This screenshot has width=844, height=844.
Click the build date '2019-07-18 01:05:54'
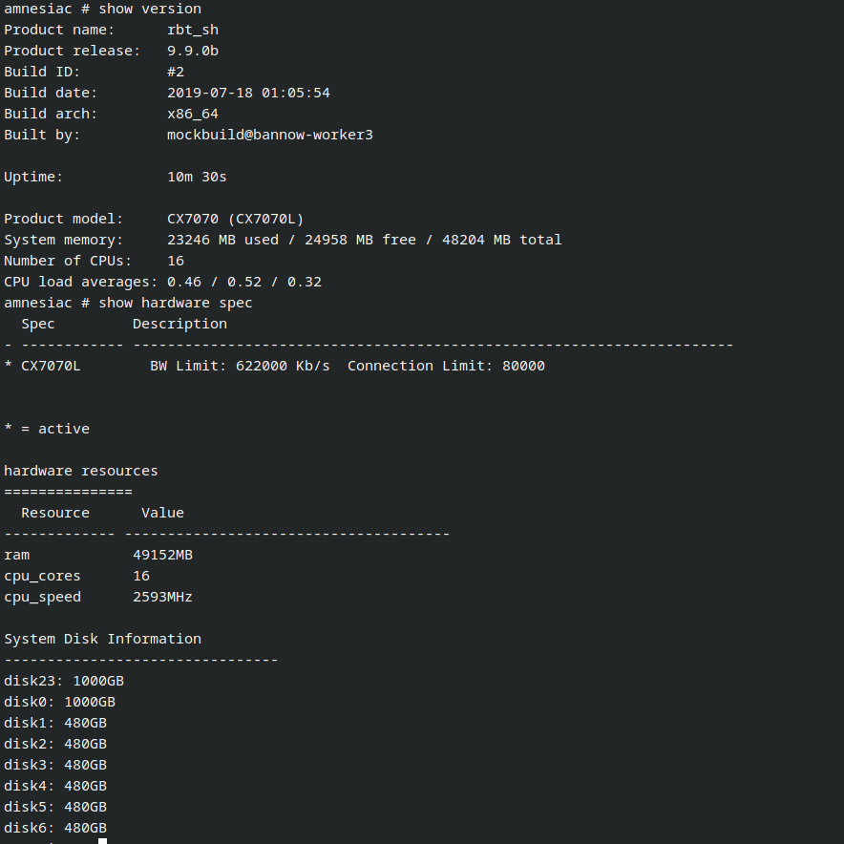(x=248, y=93)
